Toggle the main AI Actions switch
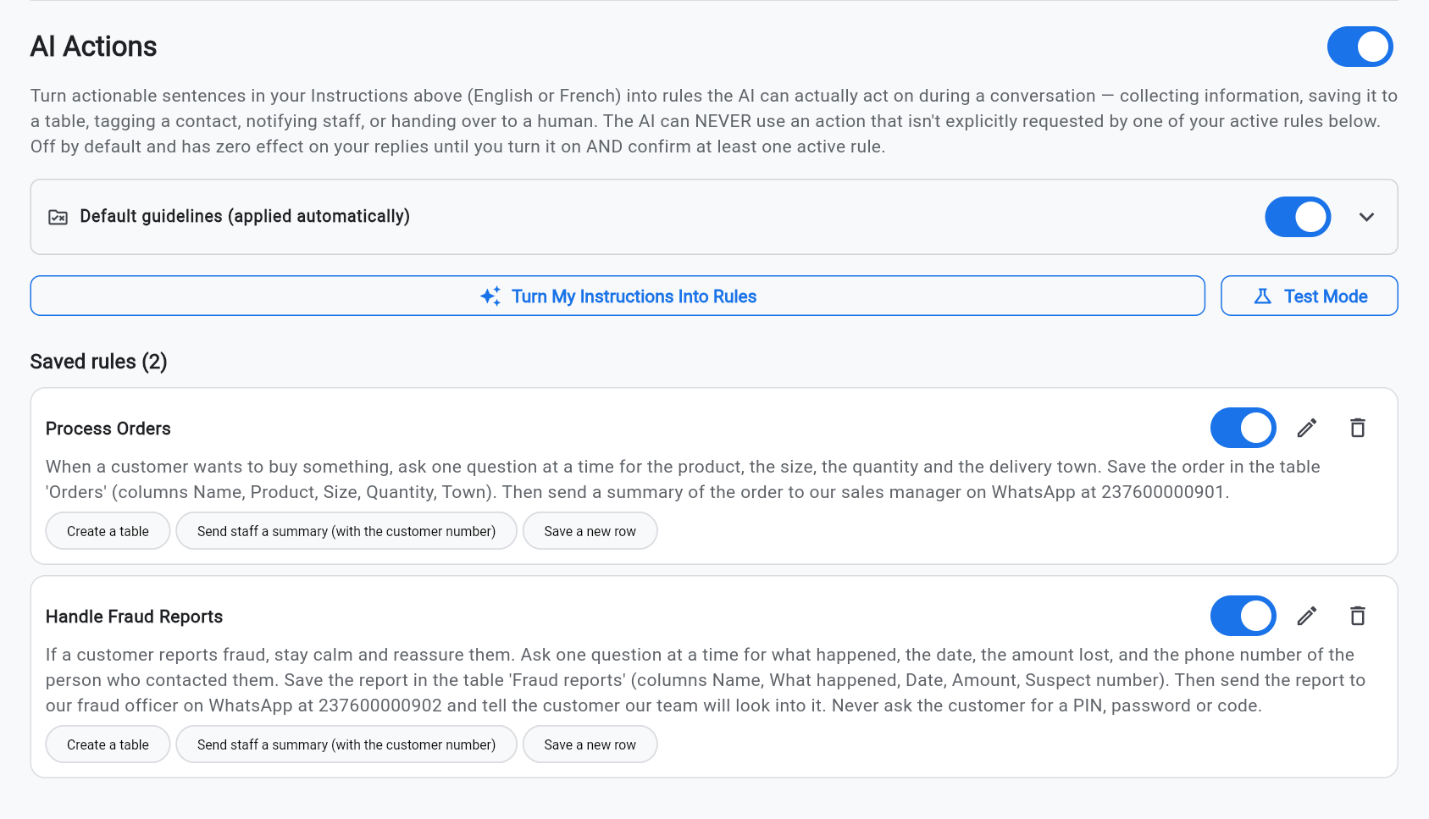The width and height of the screenshot is (1429, 819). 1360,47
